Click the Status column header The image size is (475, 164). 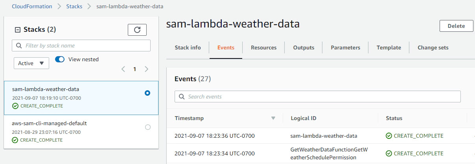click(x=394, y=118)
